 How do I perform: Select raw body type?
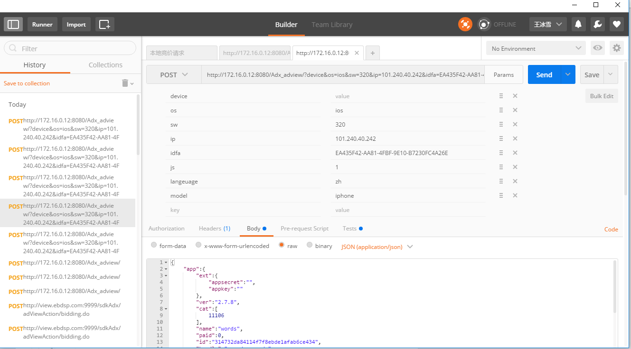pos(282,245)
